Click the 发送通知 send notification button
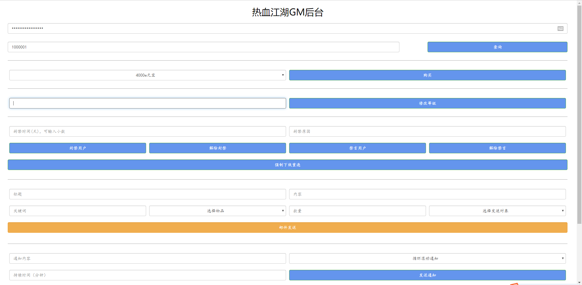 pos(427,275)
